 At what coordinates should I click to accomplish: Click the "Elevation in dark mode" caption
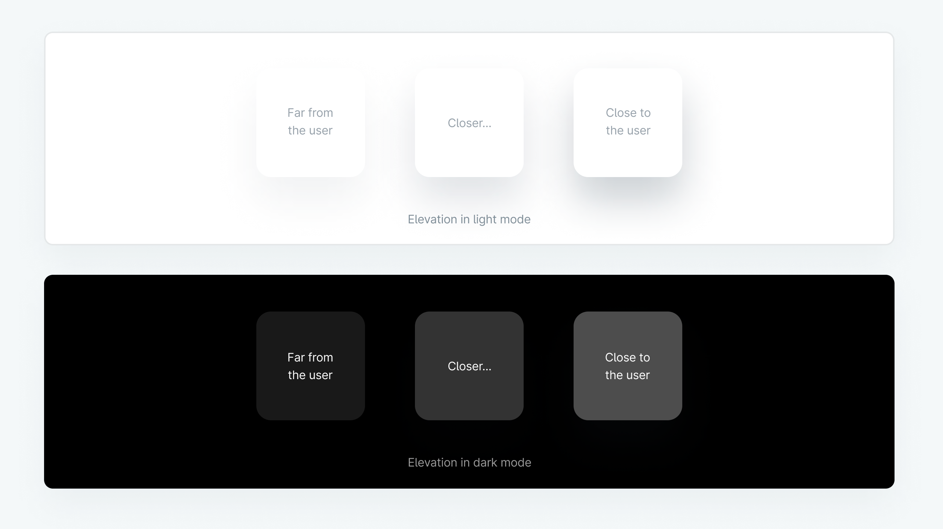click(469, 463)
